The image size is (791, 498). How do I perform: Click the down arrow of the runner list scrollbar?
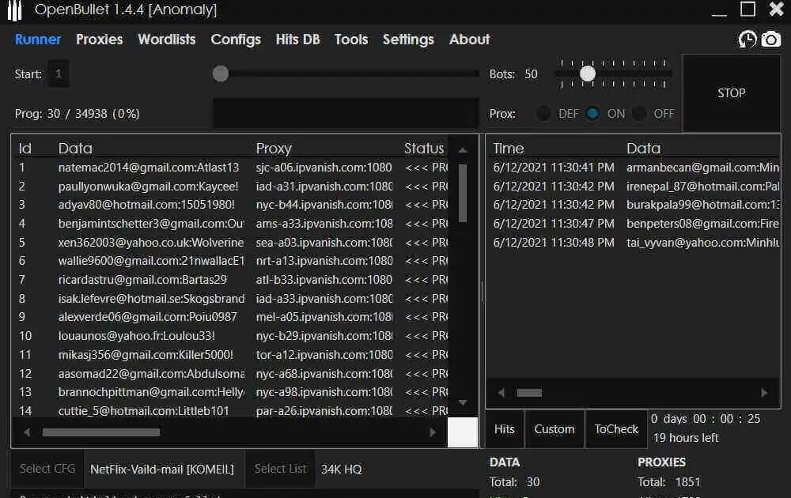click(463, 402)
